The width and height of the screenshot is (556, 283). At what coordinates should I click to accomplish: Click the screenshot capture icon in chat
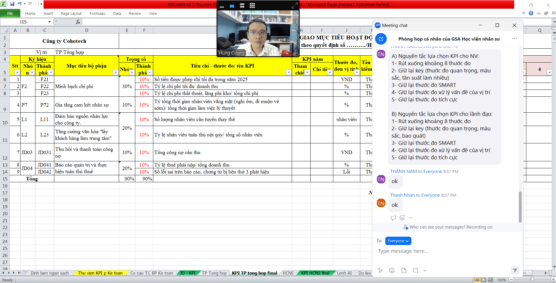[415, 271]
